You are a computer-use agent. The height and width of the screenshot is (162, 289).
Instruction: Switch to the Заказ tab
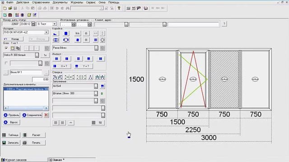click(72, 160)
